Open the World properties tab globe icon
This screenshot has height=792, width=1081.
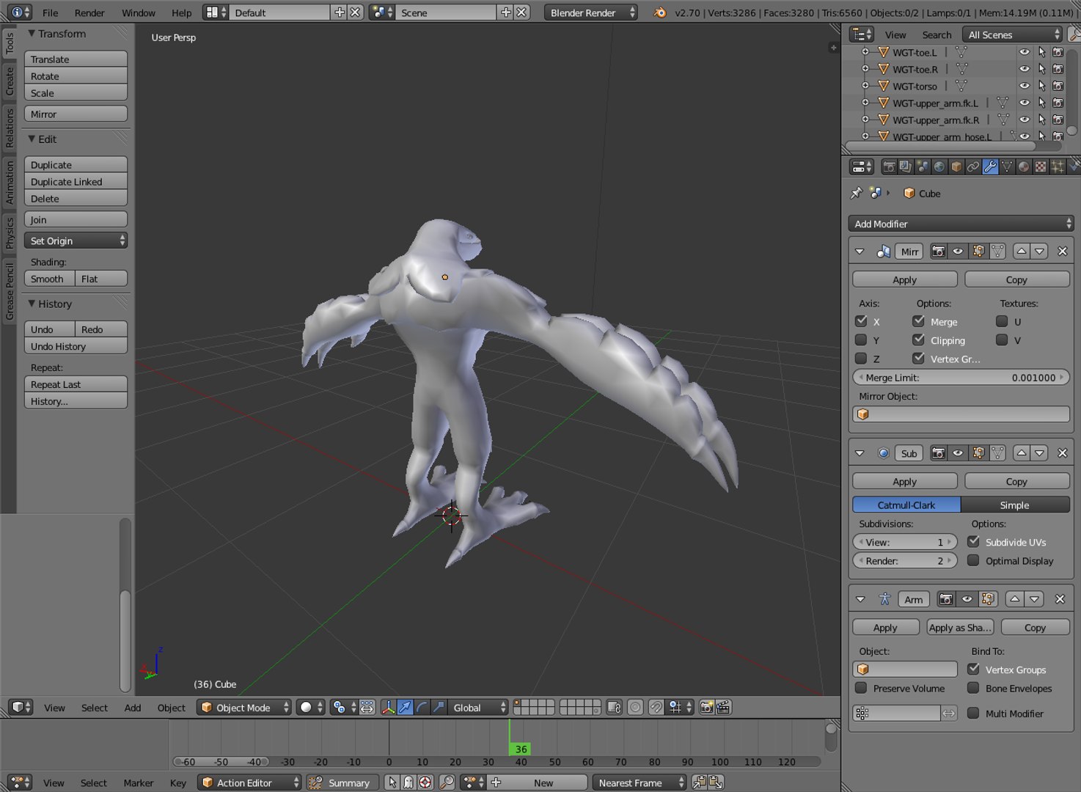pyautogui.click(x=939, y=167)
